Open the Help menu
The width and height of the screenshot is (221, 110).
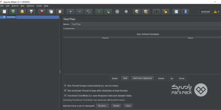point(46,6)
